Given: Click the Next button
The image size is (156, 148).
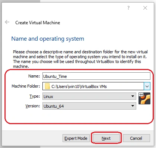Looking at the screenshot, I should pyautogui.click(x=106, y=138).
